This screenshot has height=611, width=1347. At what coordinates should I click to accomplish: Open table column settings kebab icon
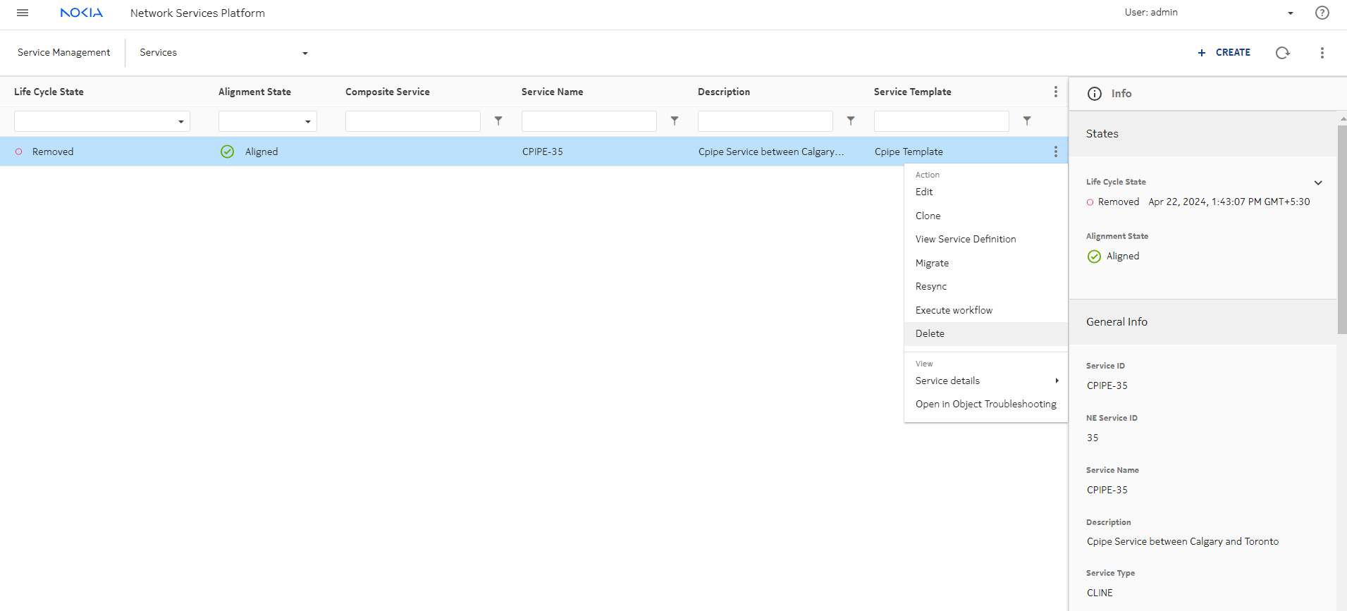click(1055, 92)
